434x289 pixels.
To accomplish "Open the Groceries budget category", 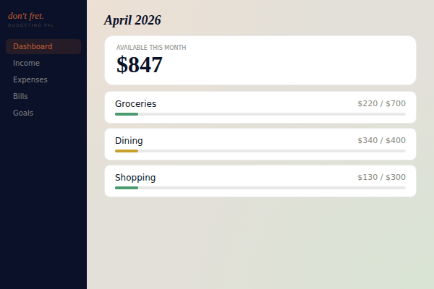I will pos(135,103).
